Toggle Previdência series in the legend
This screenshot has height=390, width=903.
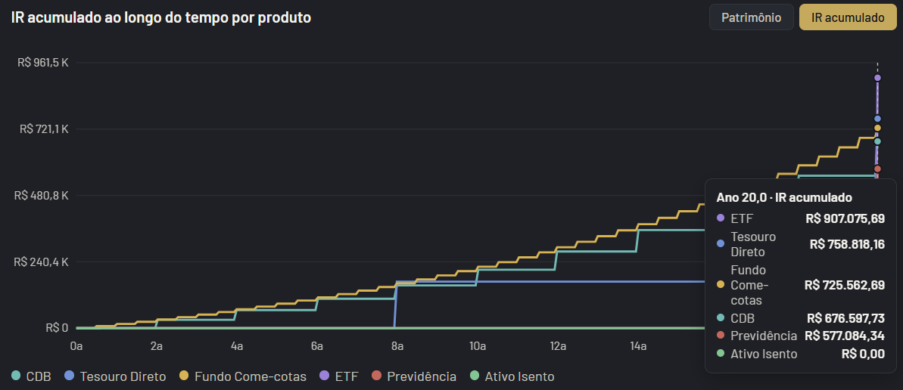pyautogui.click(x=414, y=376)
